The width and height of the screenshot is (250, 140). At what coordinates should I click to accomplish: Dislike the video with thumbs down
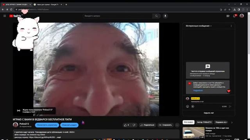(x=134, y=125)
